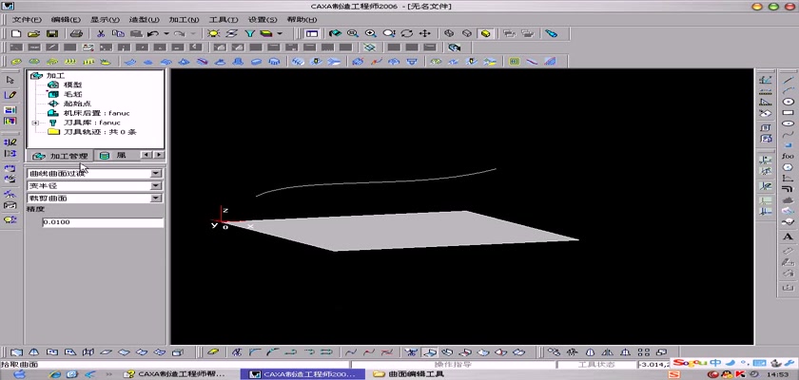The width and height of the screenshot is (799, 380).
Task: Click the yellow surface icon in bottom toolbar
Action: 214,351
